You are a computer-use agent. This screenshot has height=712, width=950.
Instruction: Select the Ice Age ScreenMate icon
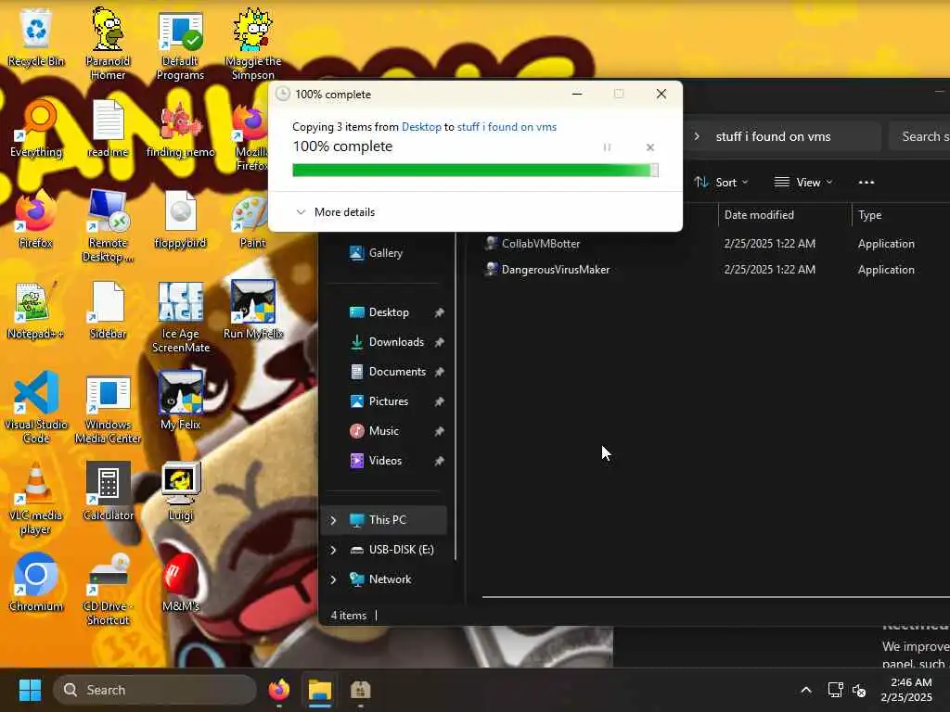tap(180, 316)
